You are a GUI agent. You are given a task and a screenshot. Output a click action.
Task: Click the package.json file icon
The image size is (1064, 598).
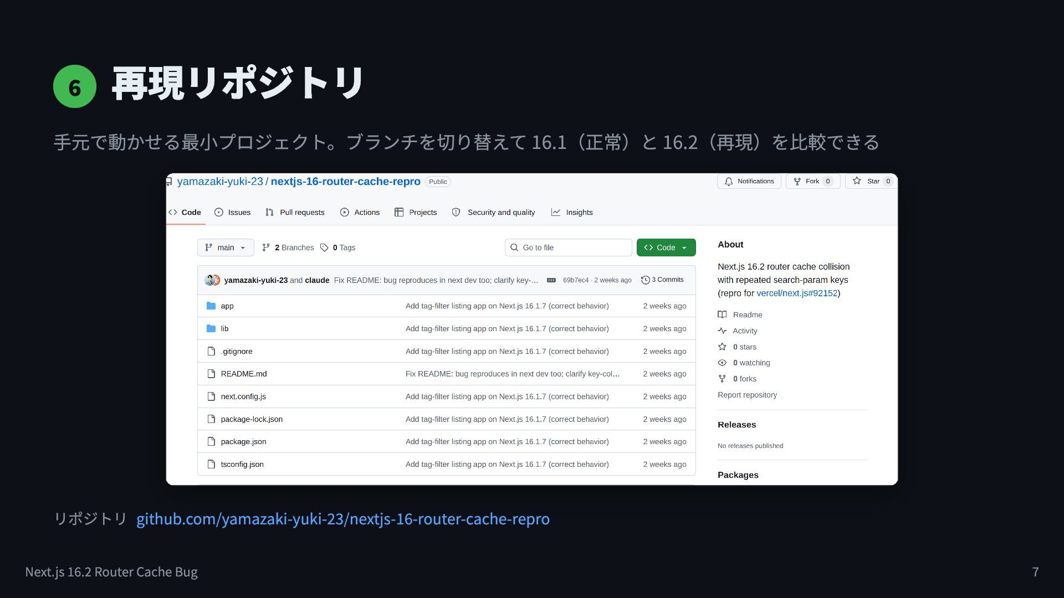point(211,441)
